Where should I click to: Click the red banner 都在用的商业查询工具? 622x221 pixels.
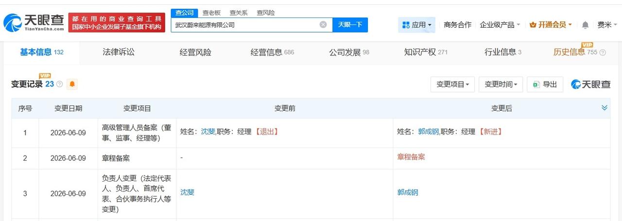tap(117, 22)
